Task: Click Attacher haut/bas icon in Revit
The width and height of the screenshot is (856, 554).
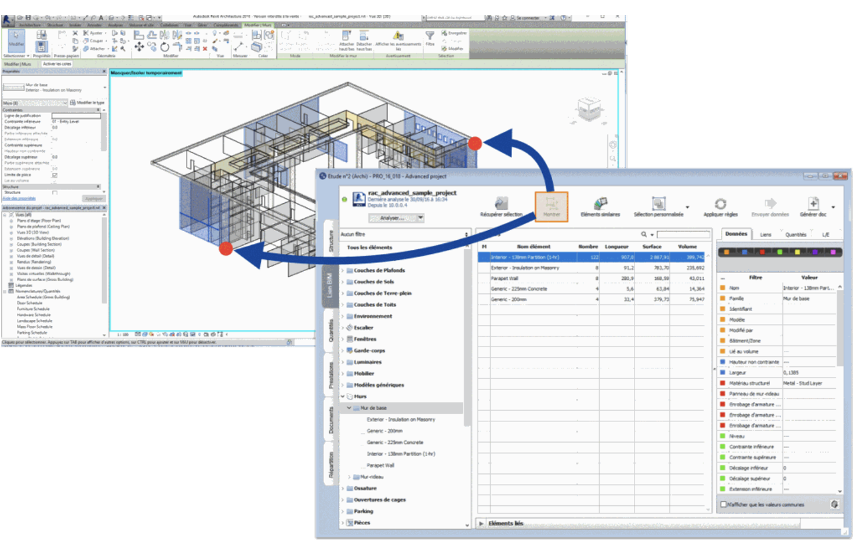Action: (x=346, y=36)
